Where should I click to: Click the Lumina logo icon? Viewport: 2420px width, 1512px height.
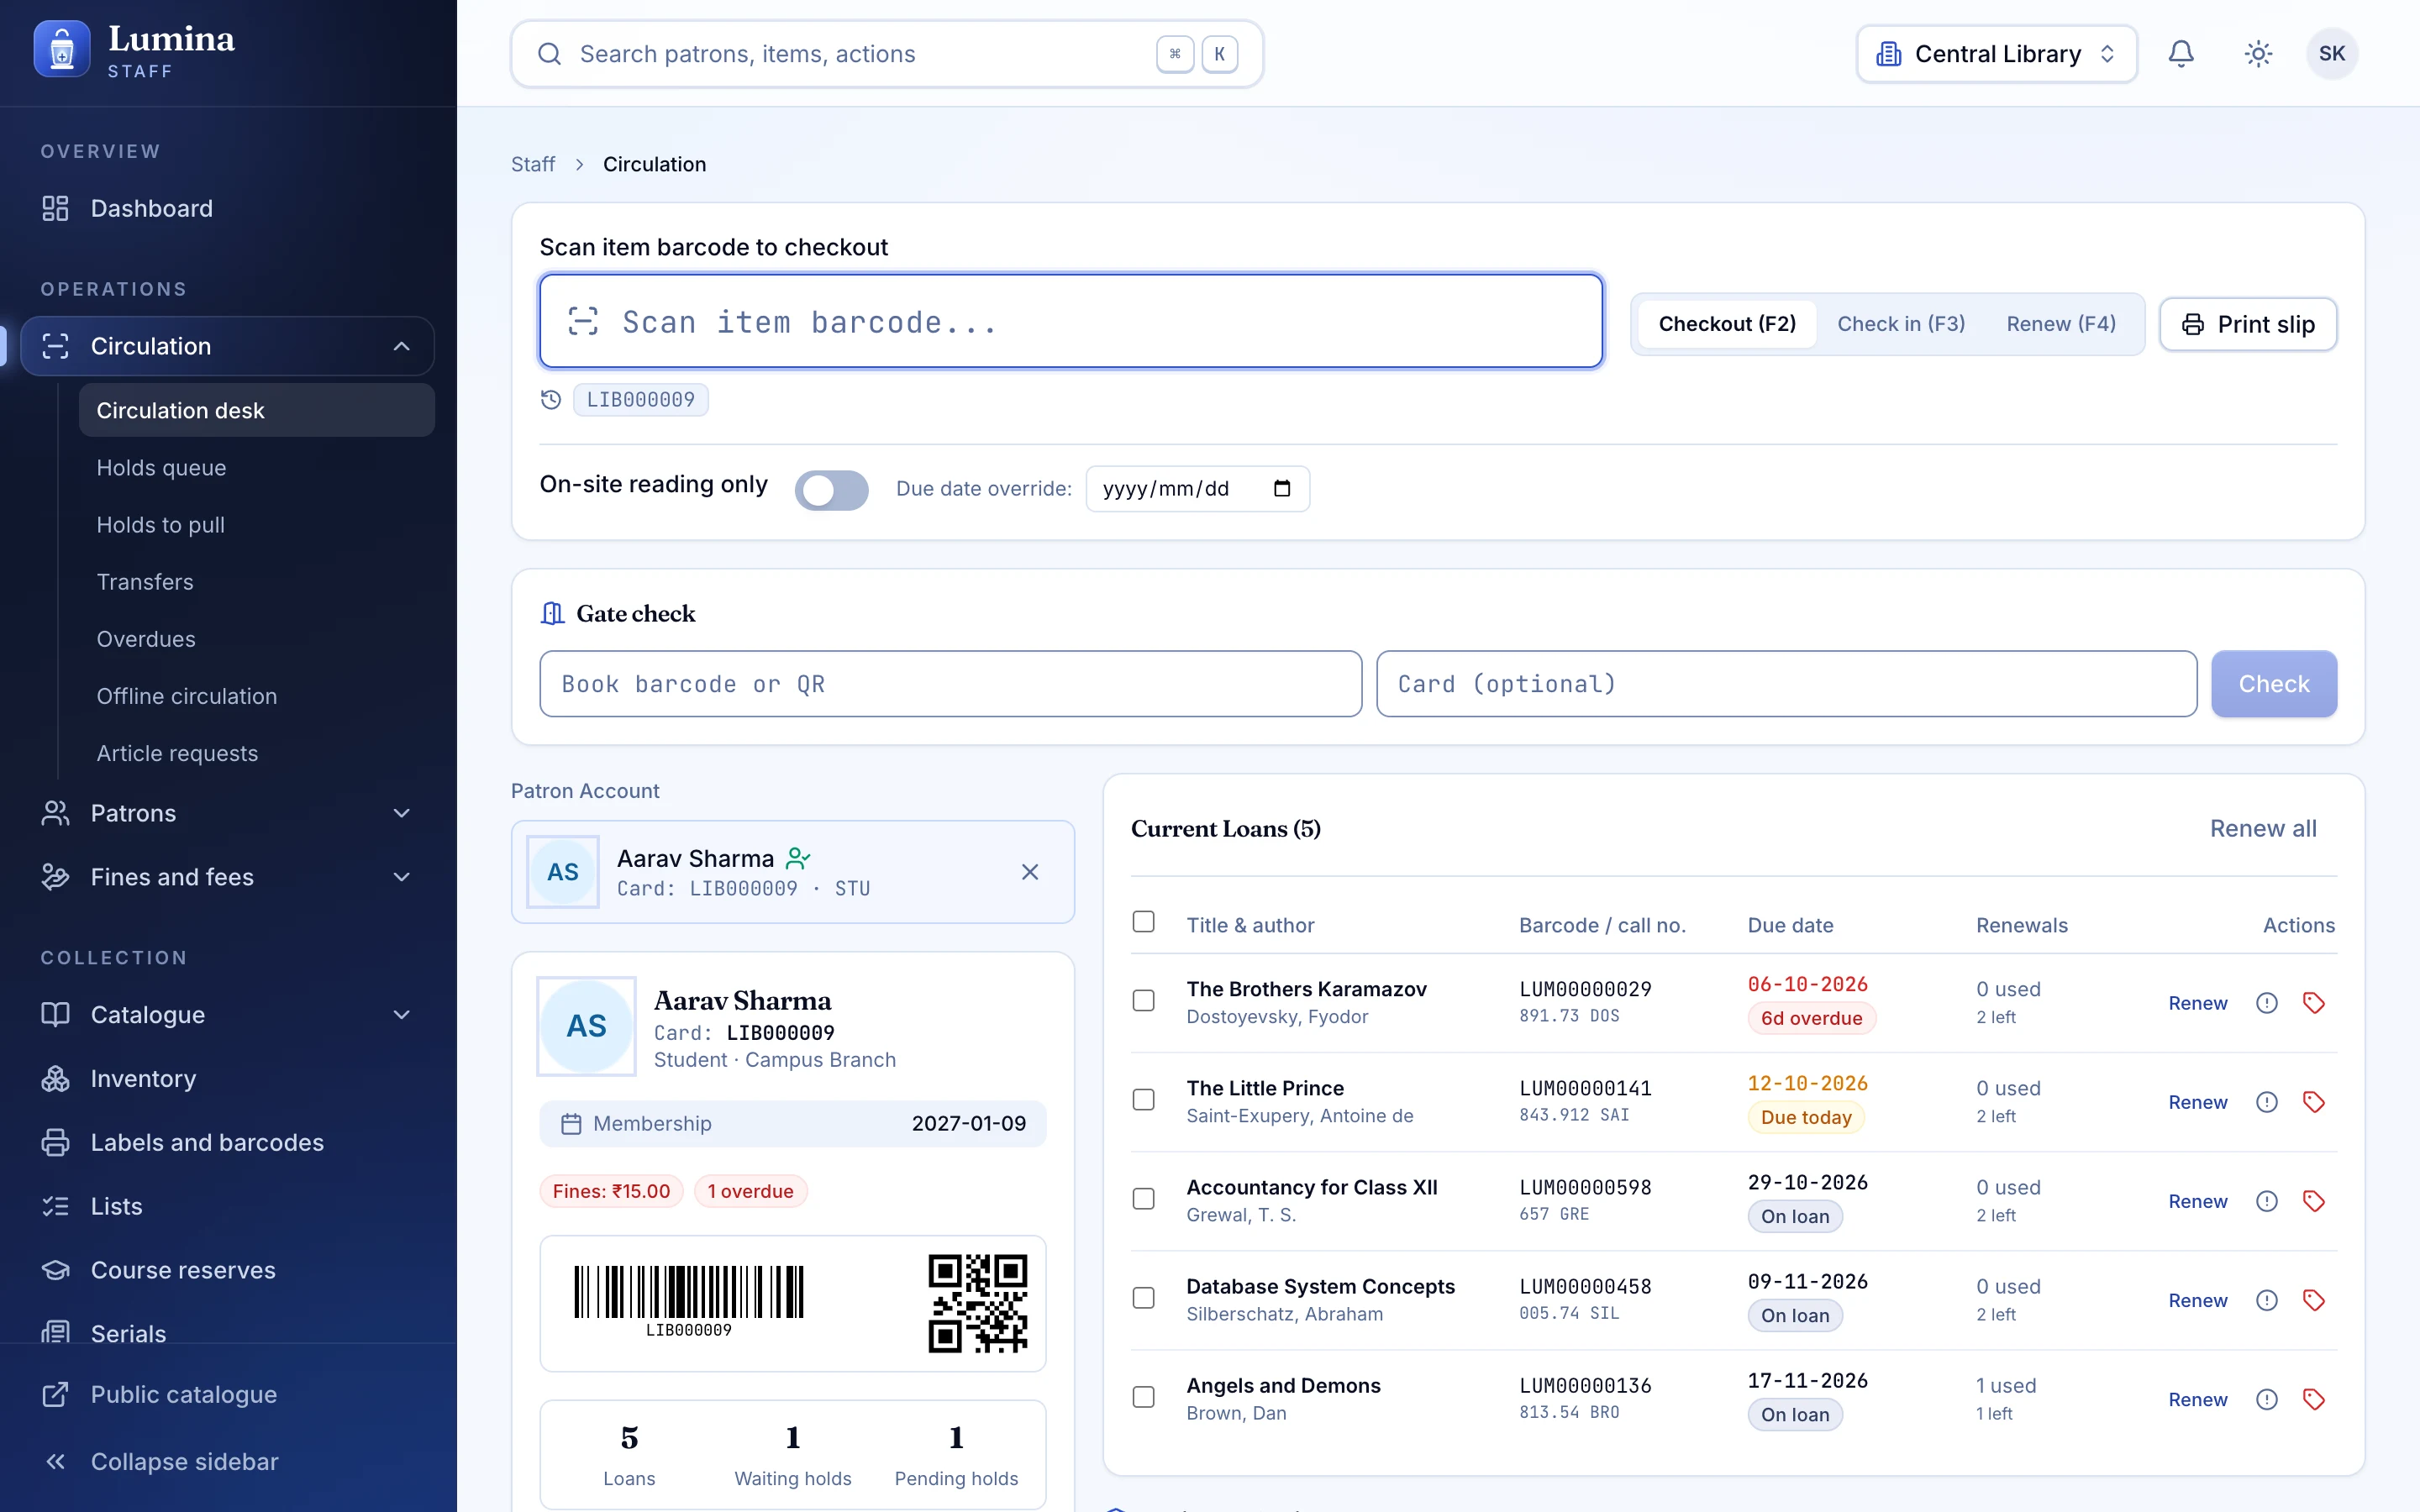click(62, 50)
